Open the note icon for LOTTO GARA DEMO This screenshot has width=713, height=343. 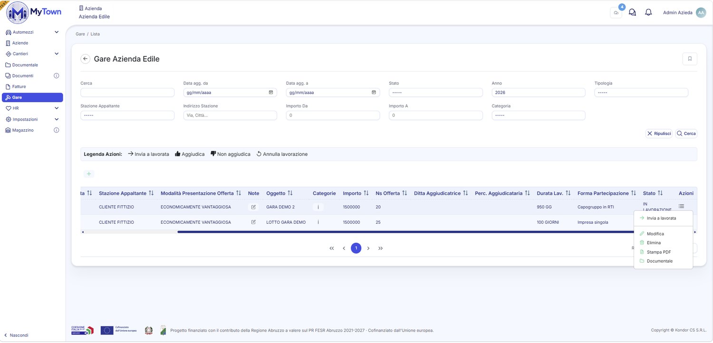point(253,222)
